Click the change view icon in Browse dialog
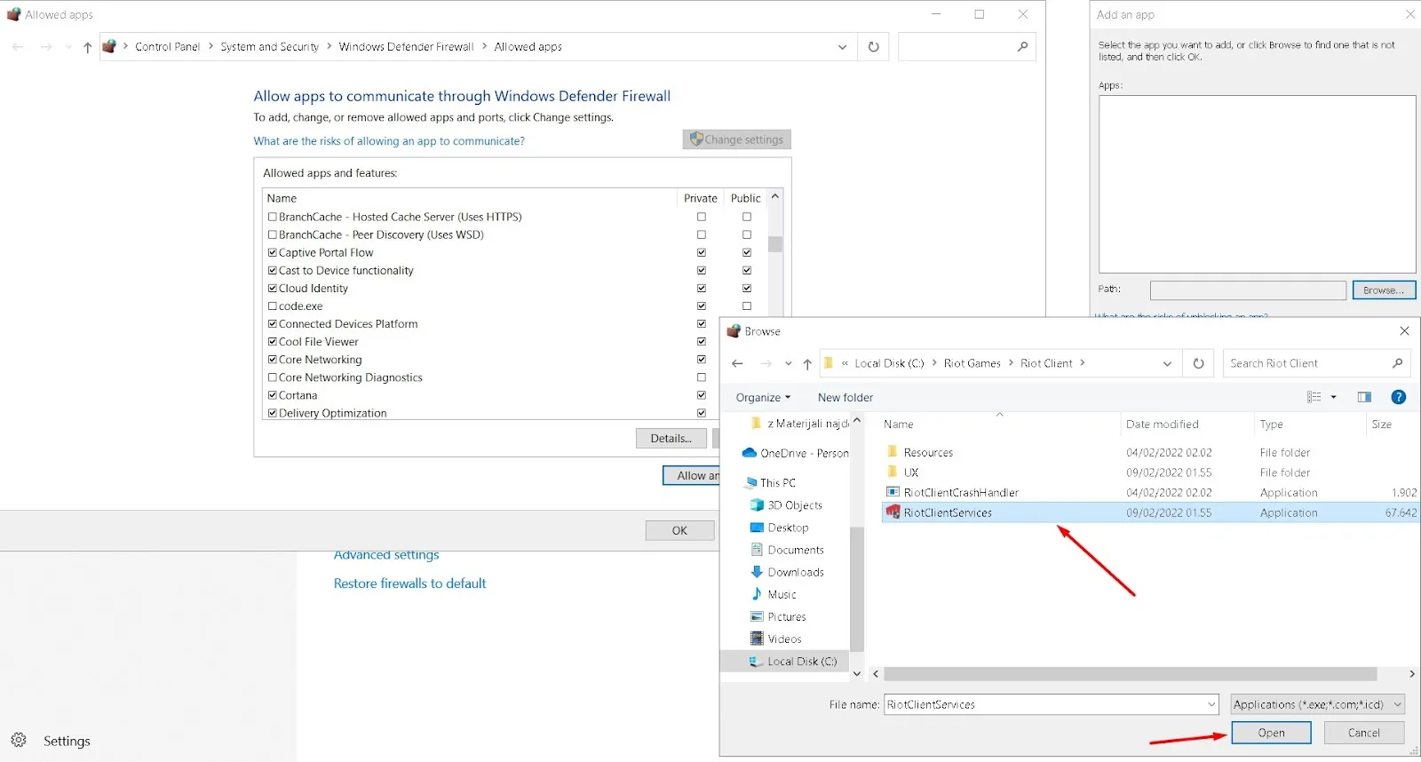1421x762 pixels. click(1314, 397)
